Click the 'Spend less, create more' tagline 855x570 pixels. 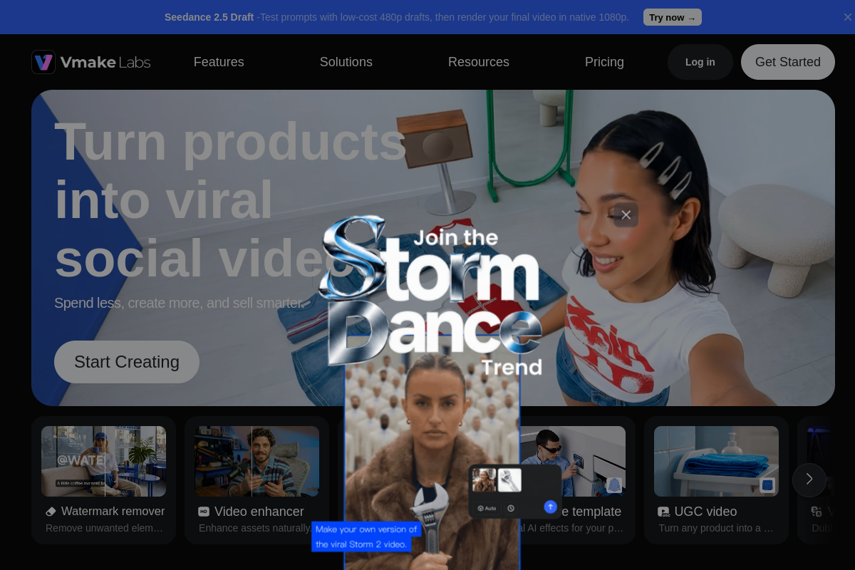(x=179, y=303)
